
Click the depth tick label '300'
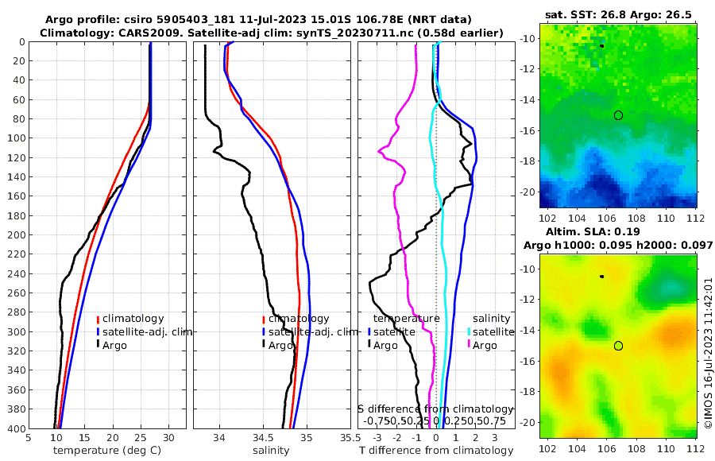point(17,331)
